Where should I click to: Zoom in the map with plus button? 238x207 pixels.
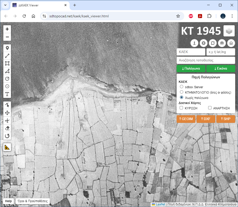(x=7, y=29)
